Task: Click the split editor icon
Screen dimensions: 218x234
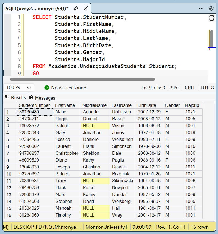Action: click(x=211, y=18)
